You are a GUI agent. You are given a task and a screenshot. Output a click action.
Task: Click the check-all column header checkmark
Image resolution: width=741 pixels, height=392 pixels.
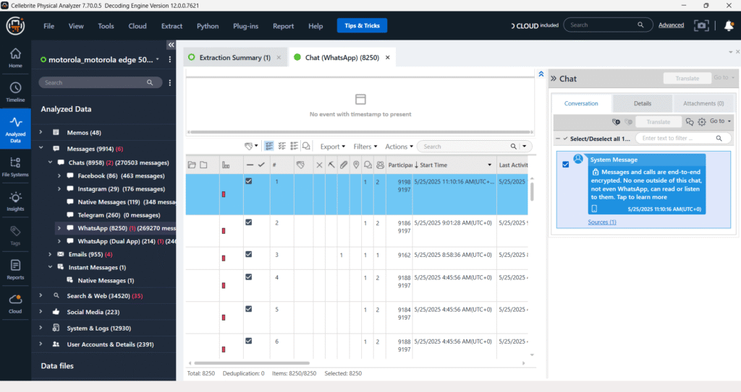pos(261,165)
